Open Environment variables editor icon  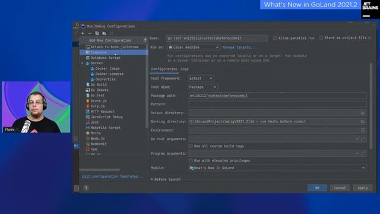363,130
